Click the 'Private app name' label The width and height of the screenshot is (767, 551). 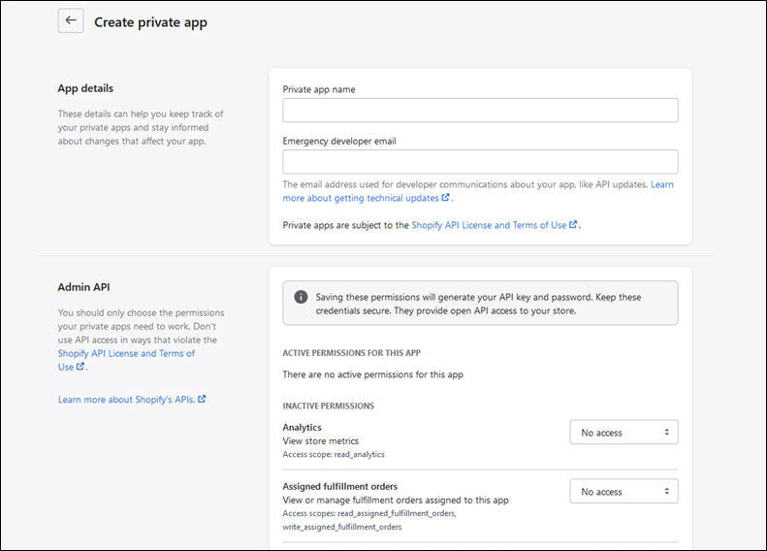tap(318, 89)
